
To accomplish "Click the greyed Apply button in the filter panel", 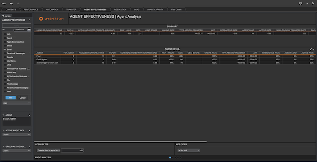I will coord(16,25).
